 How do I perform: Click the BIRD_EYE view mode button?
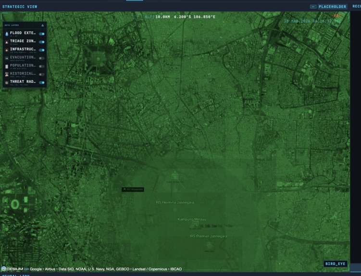tap(335, 264)
